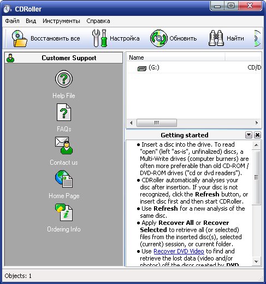Click the CDRoller title bar app icon
The image size is (266, 284).
tap(8, 9)
